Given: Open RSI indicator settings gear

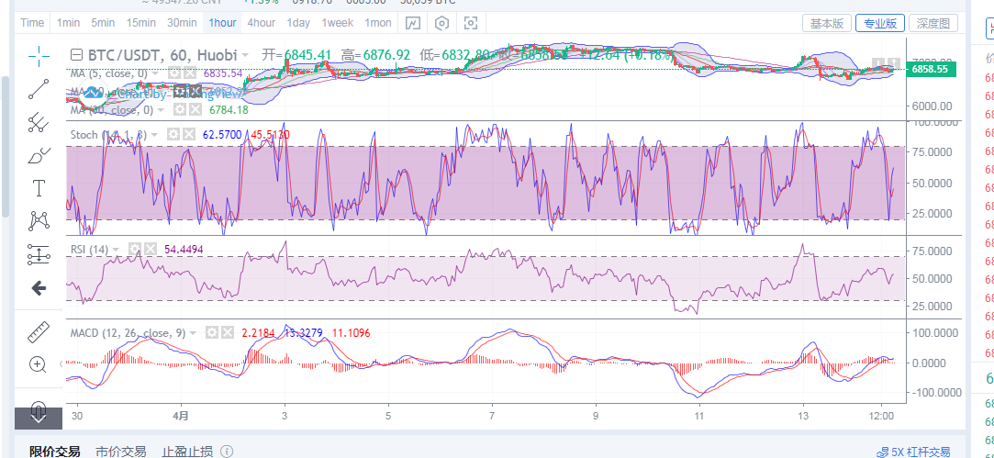Looking at the screenshot, I should pyautogui.click(x=134, y=250).
